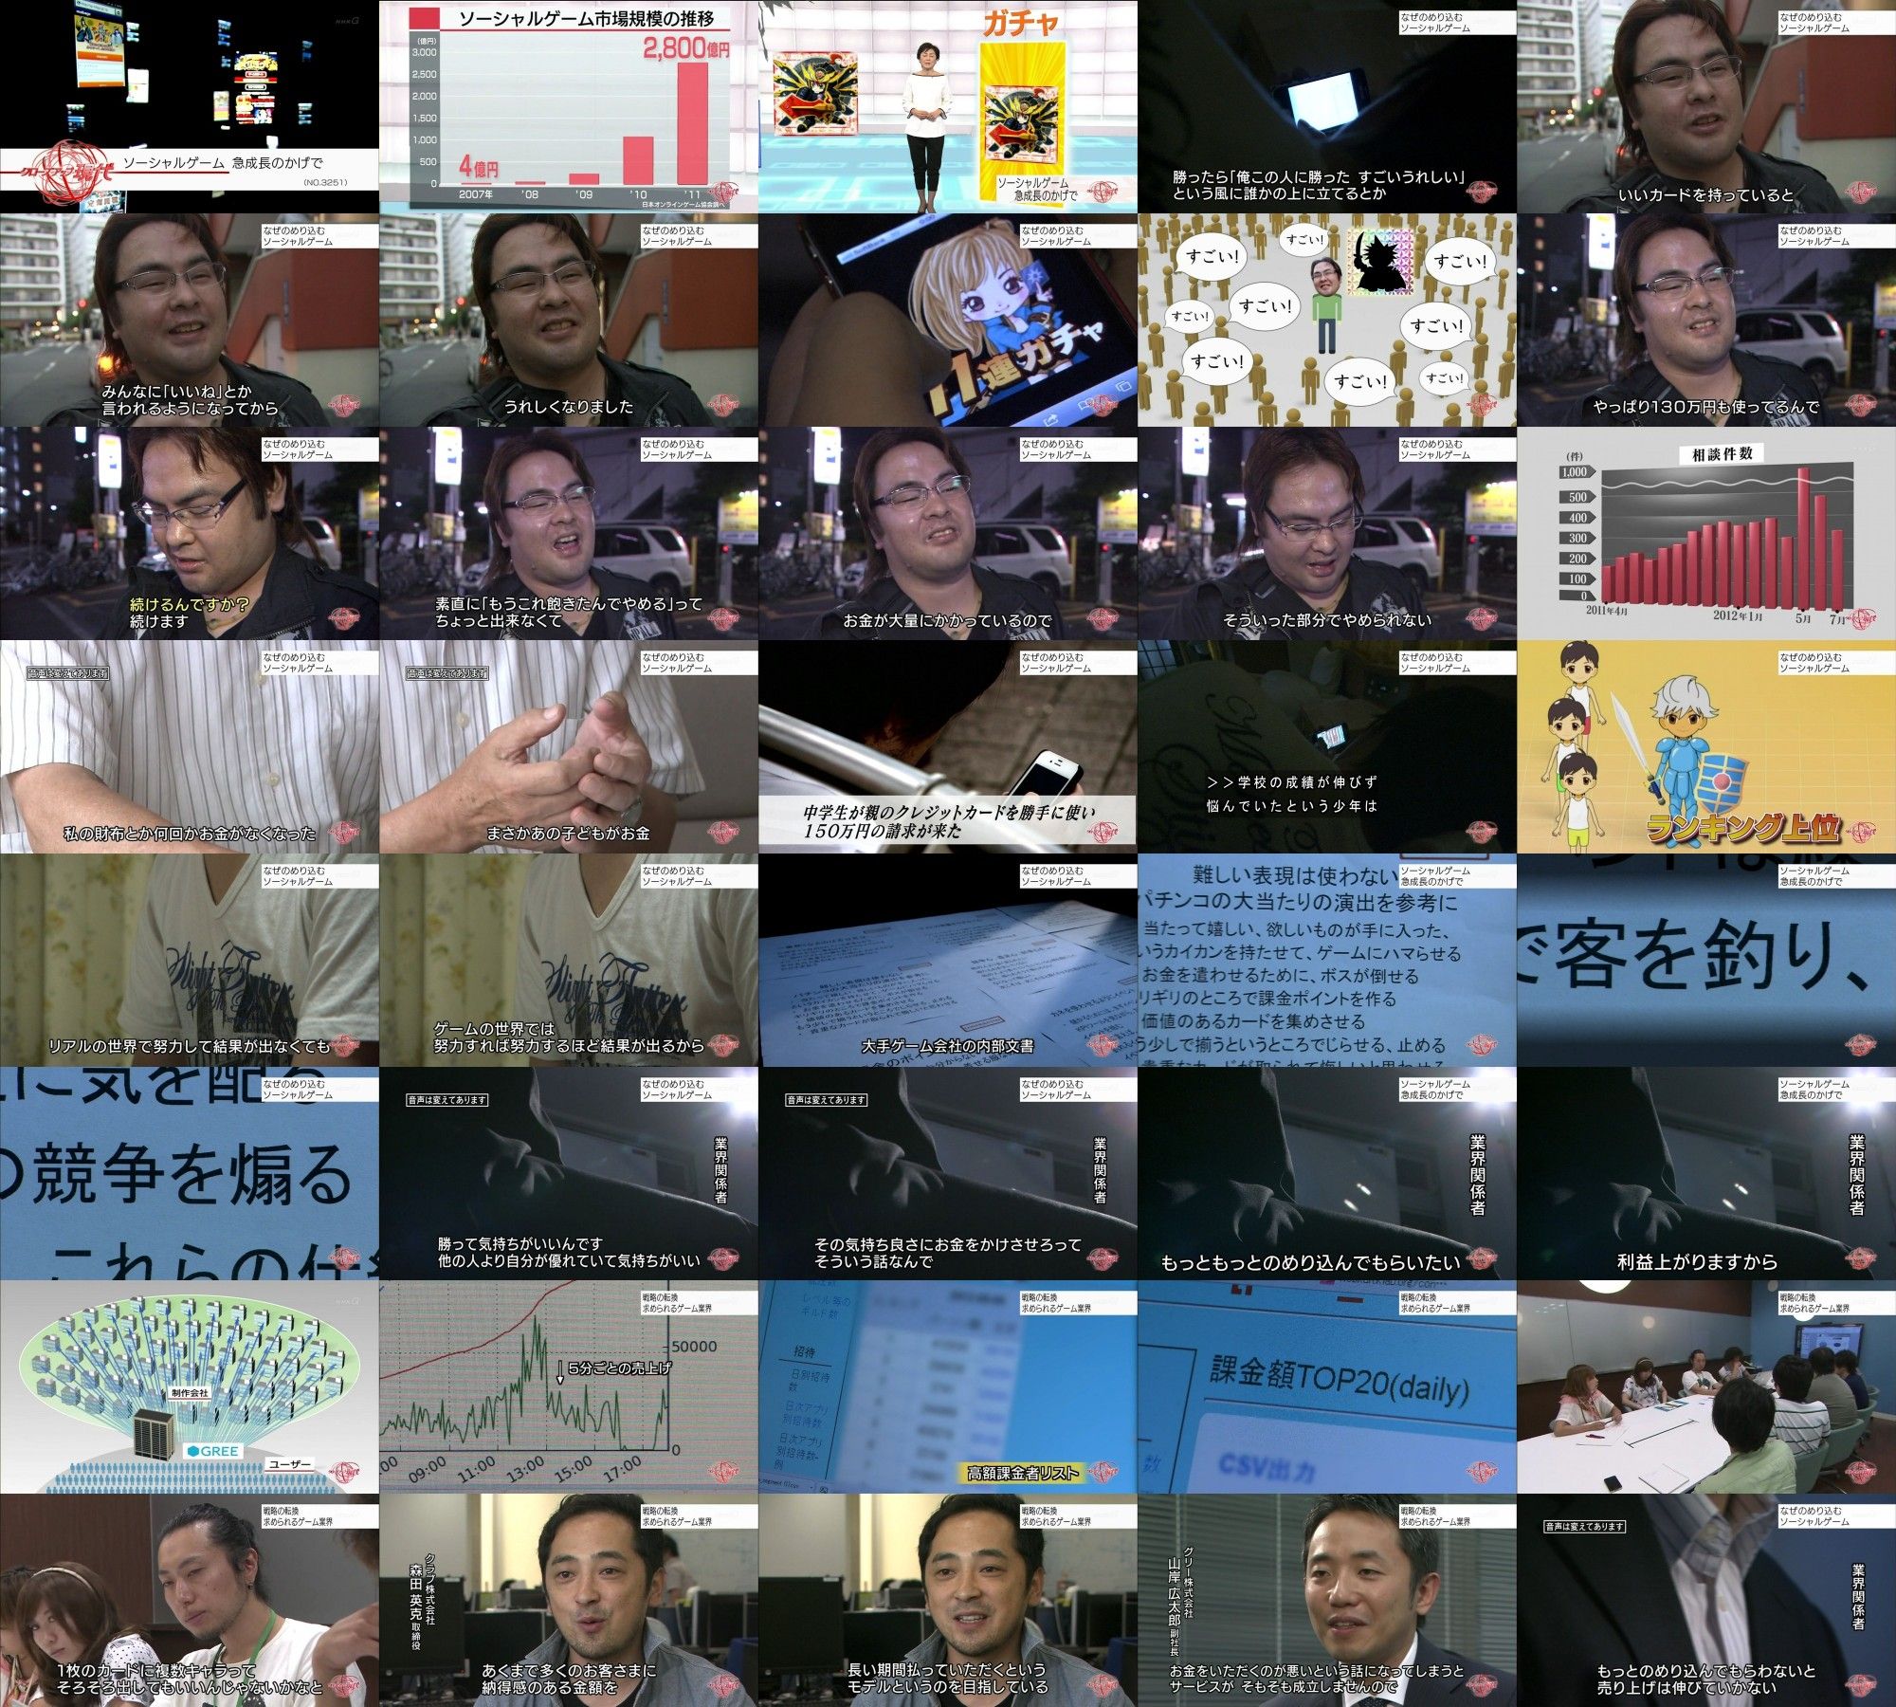Select the frame captioned やっぱり130万円も使ってるんで
This screenshot has height=1707, width=1896.
point(1706,320)
